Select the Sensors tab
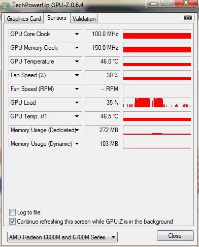This screenshot has height=247, width=199. pos(57,18)
